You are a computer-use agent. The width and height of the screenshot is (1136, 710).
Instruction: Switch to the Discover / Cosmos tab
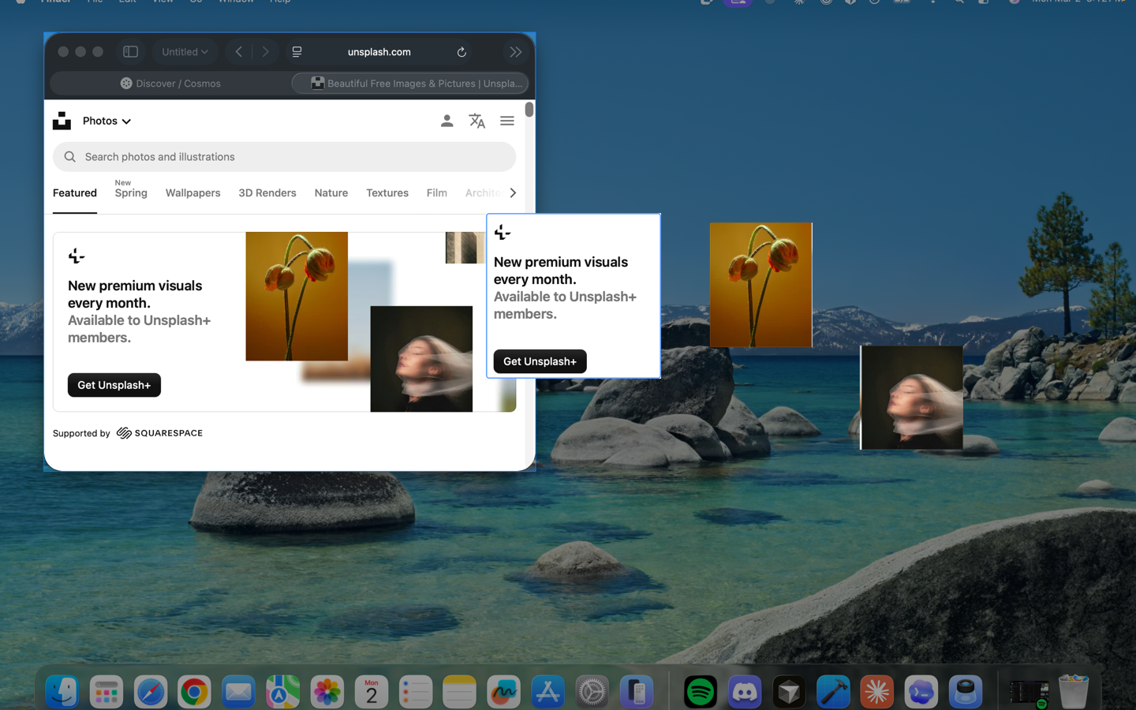(x=170, y=83)
